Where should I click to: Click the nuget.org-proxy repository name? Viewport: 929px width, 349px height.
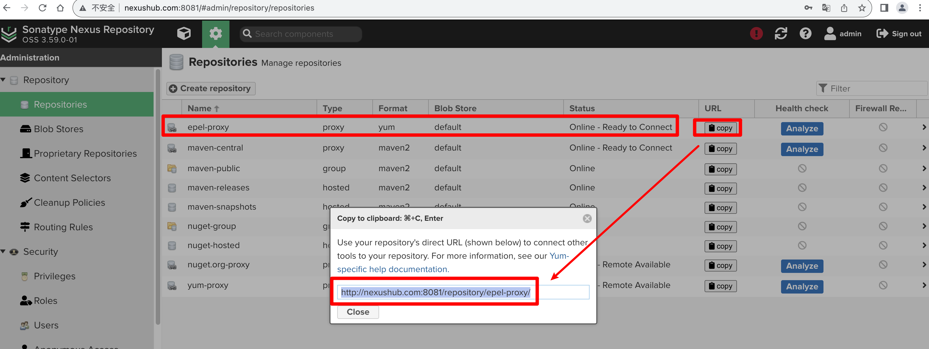[x=218, y=265]
